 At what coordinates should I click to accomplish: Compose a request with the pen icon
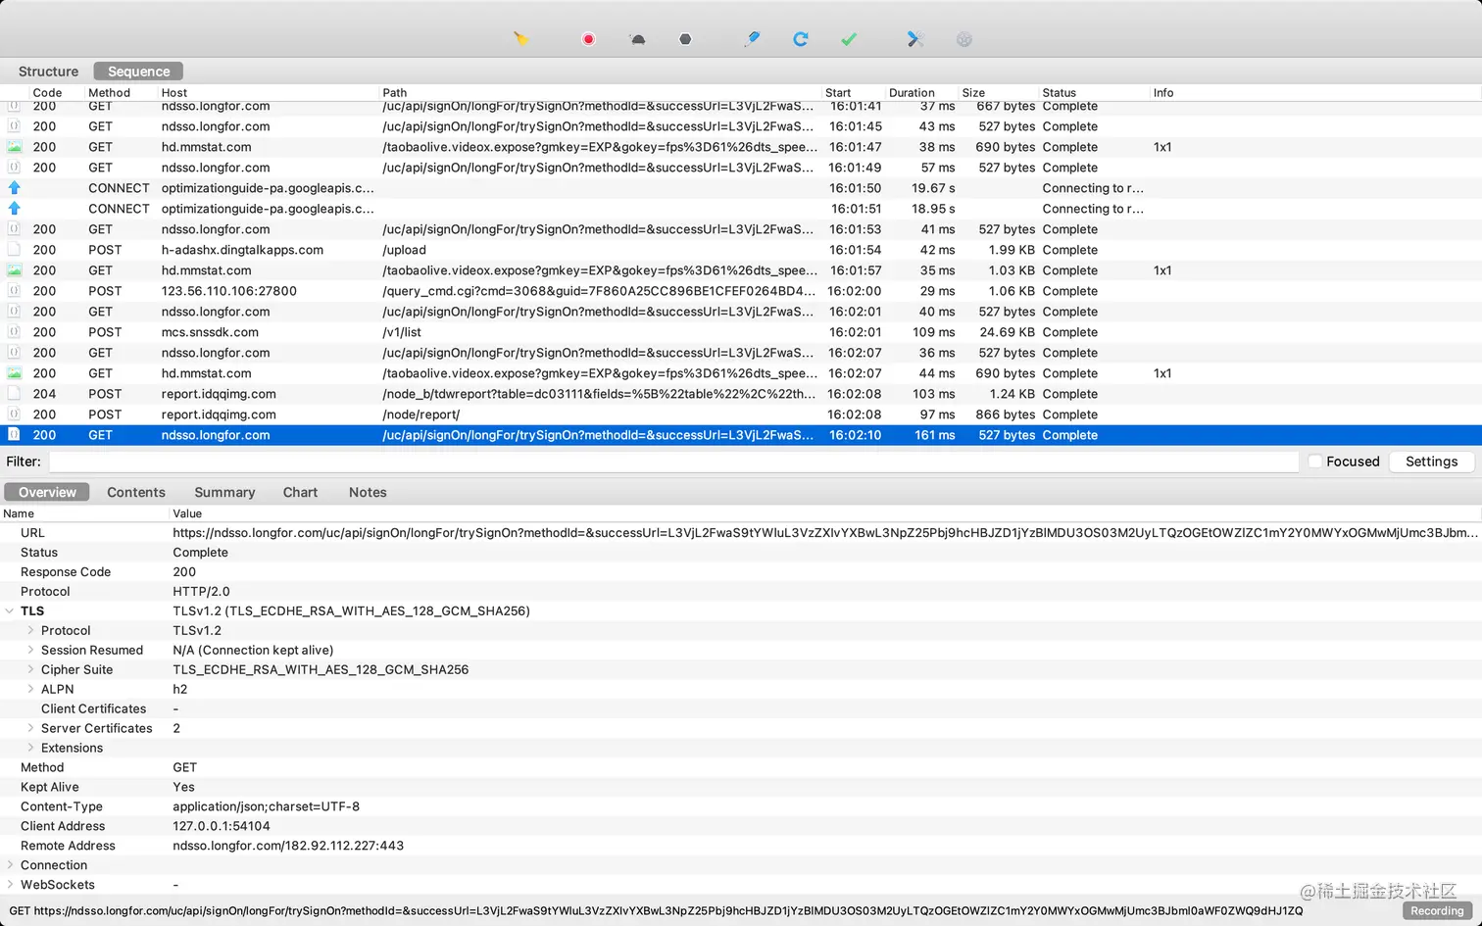click(752, 39)
